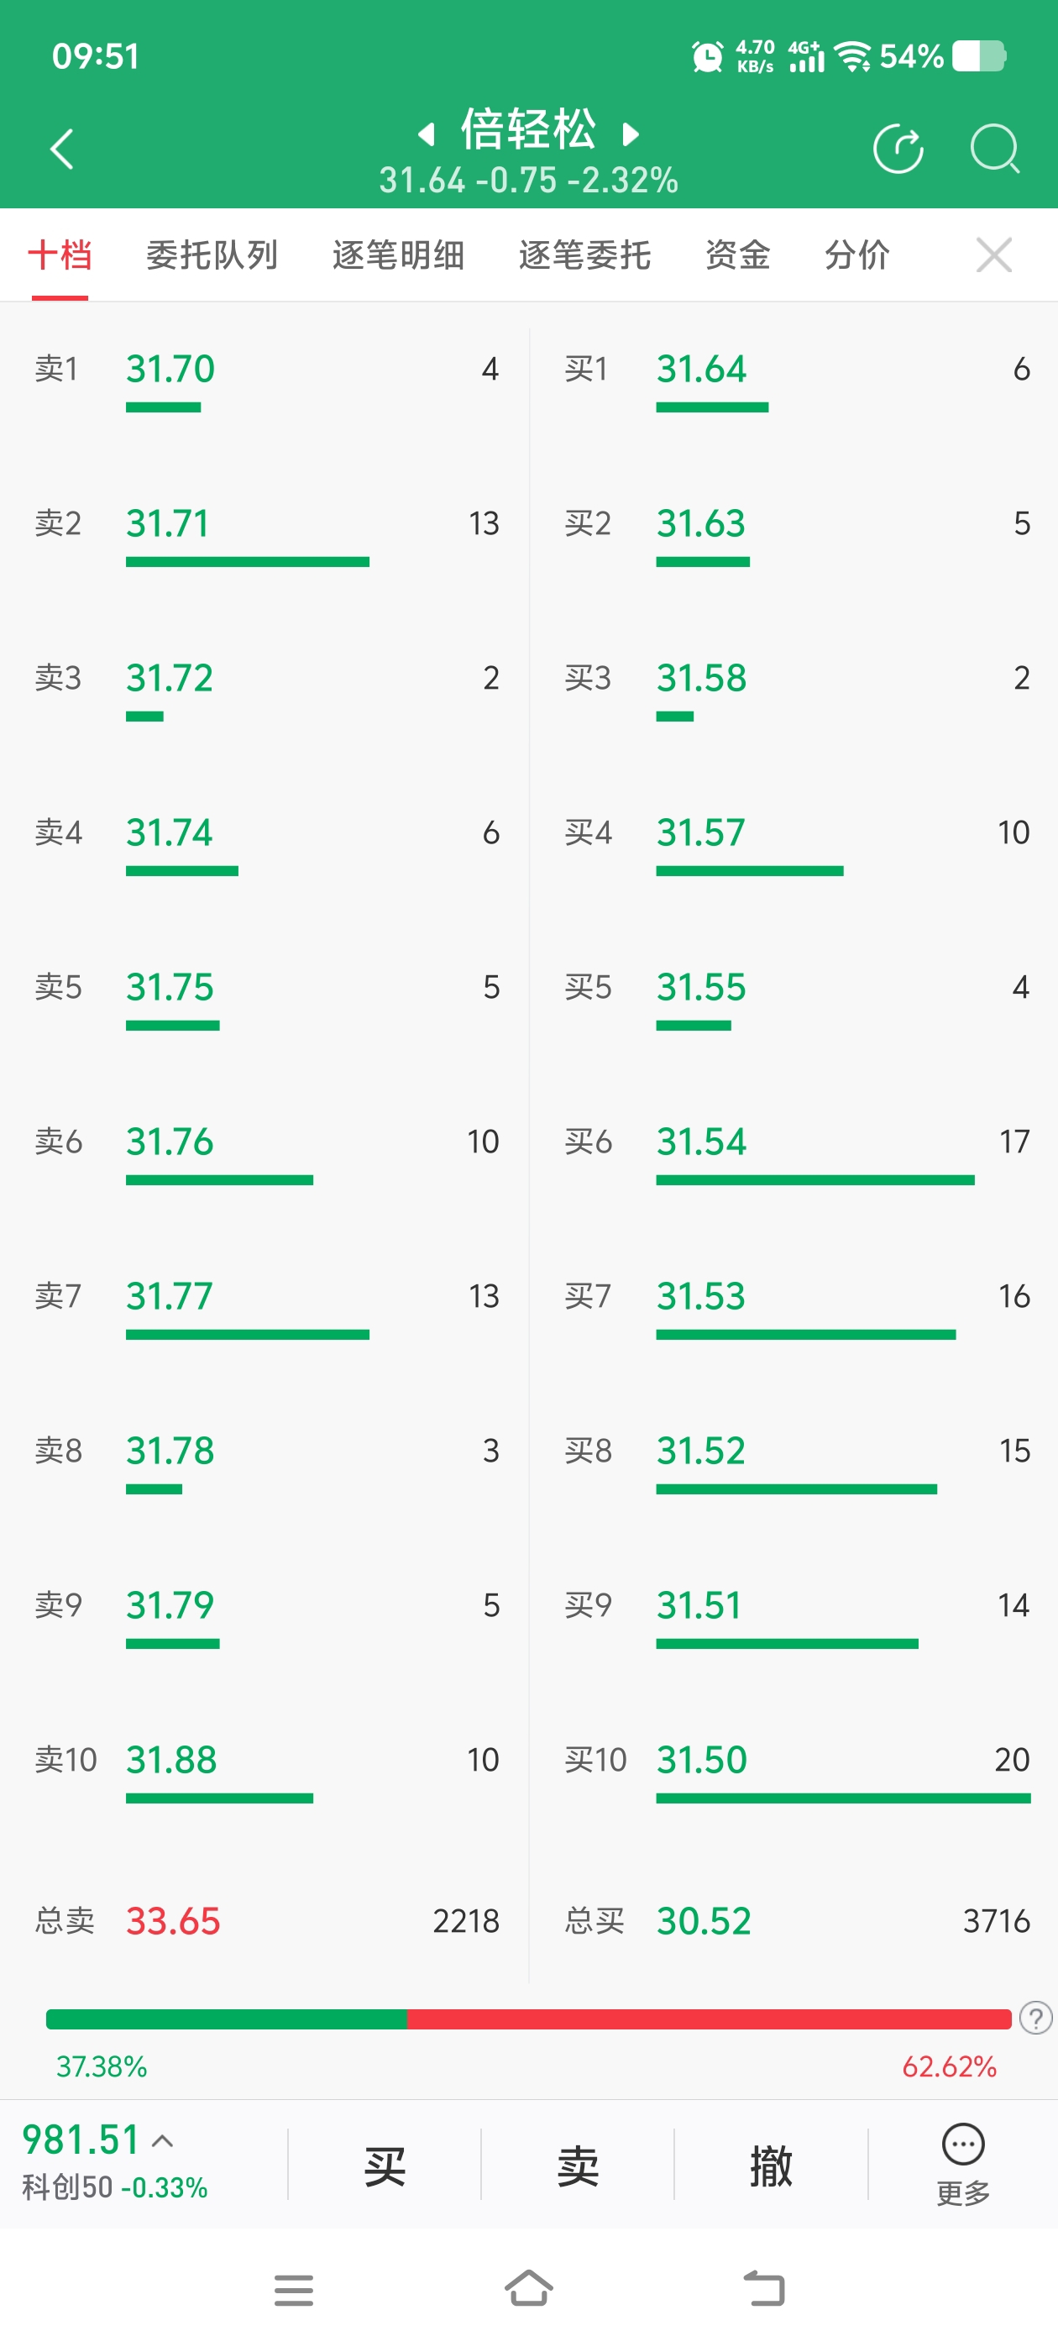
Task: Open the 资金 tab
Action: pyautogui.click(x=737, y=255)
